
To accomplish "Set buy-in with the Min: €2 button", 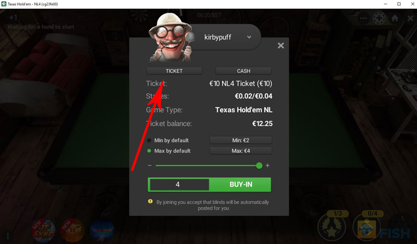I will [x=241, y=140].
